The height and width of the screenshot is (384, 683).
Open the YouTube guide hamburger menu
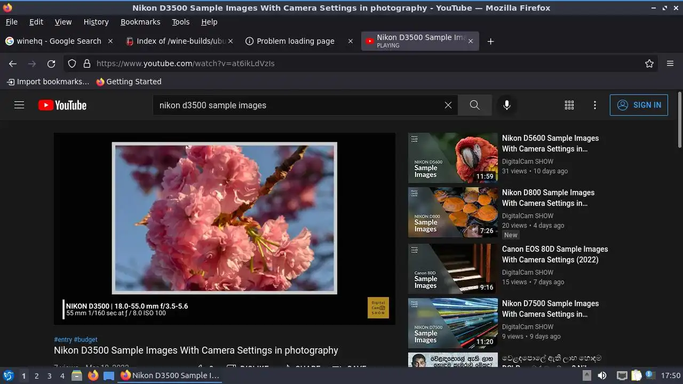(19, 105)
